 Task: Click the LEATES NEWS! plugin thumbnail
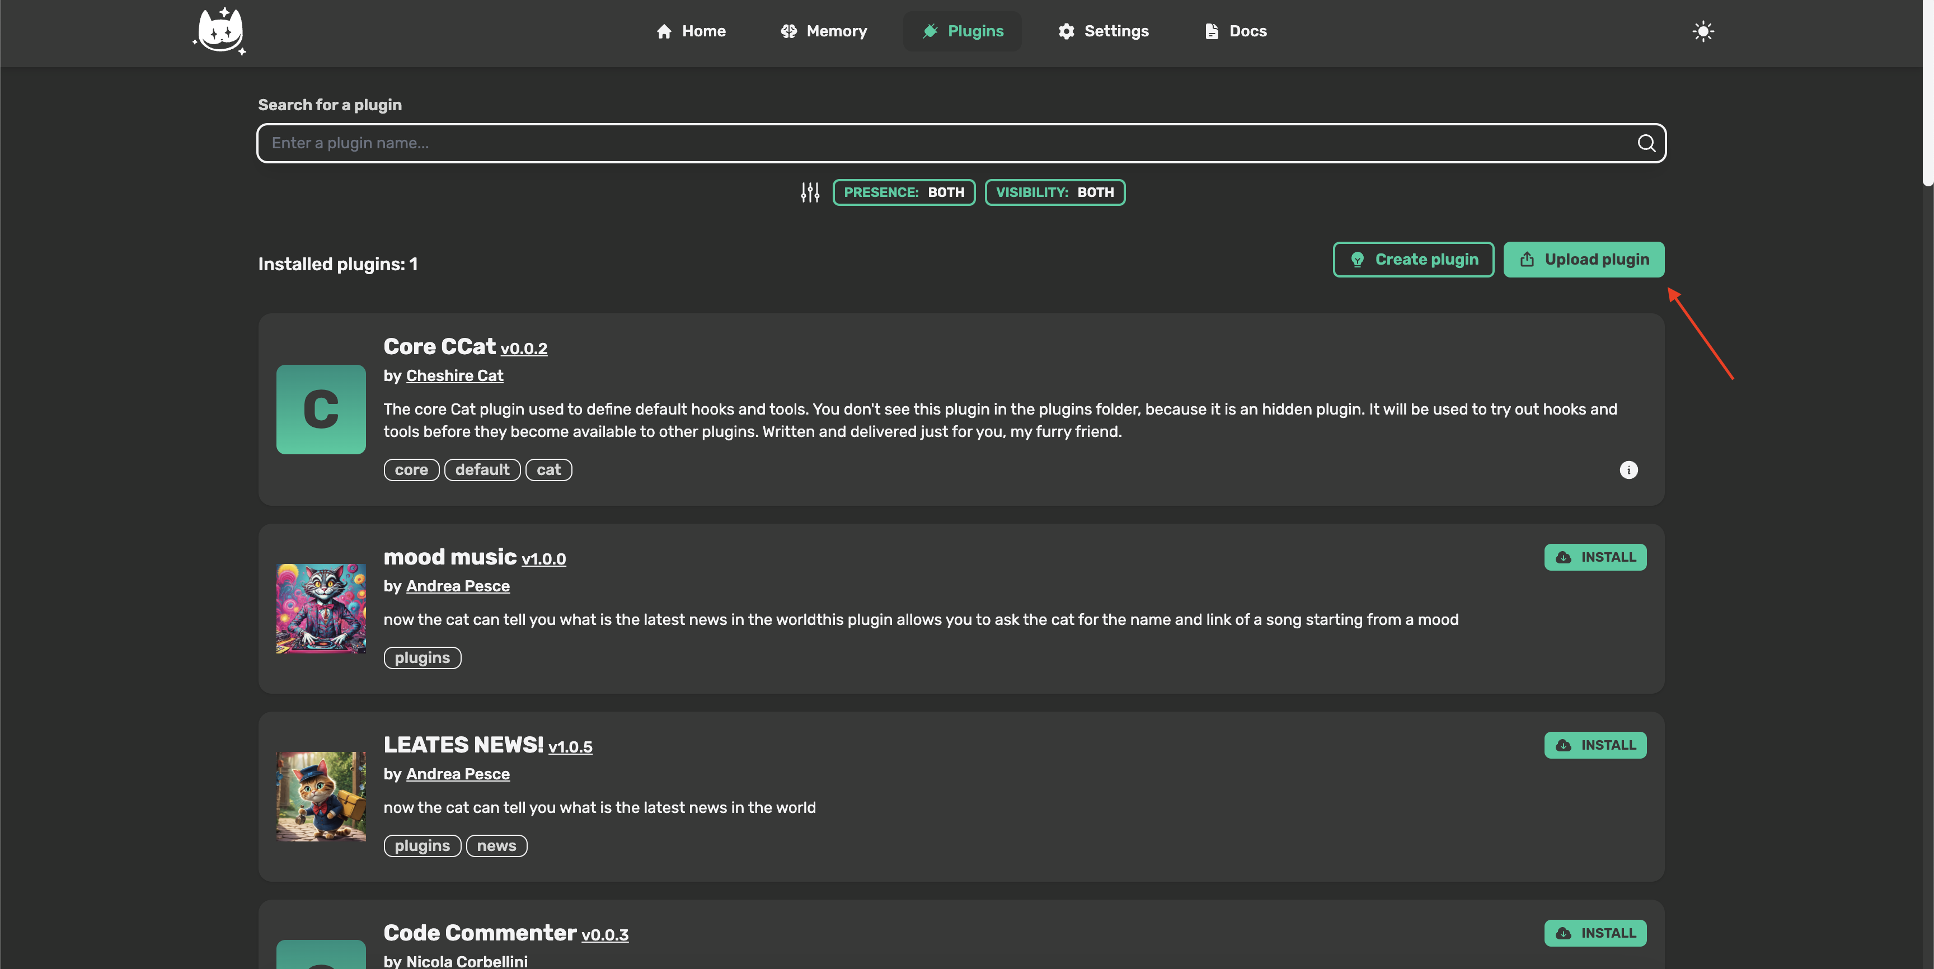pyautogui.click(x=321, y=796)
